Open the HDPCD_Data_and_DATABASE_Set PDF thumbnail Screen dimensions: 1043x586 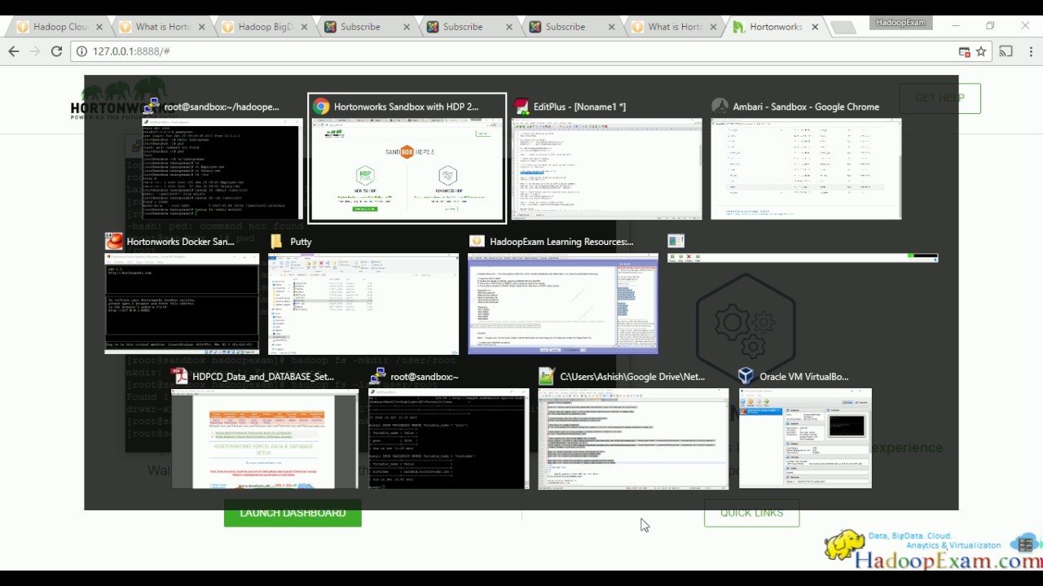pos(265,439)
